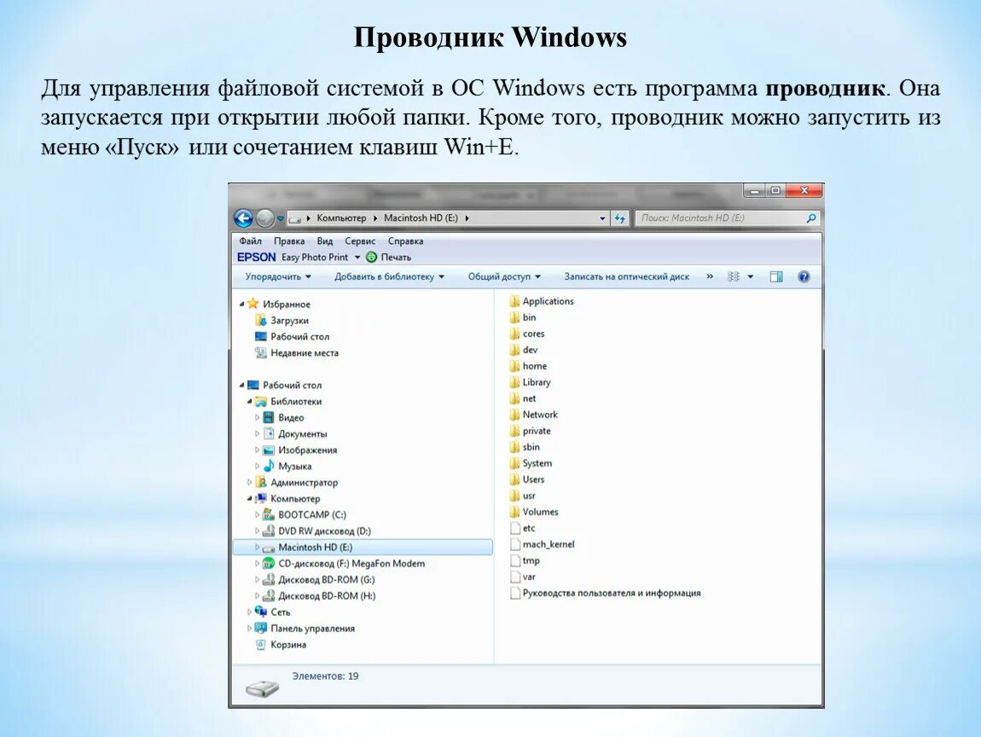The height and width of the screenshot is (737, 981).
Task: Click 'Записать на оптический диск'
Action: pos(626,276)
